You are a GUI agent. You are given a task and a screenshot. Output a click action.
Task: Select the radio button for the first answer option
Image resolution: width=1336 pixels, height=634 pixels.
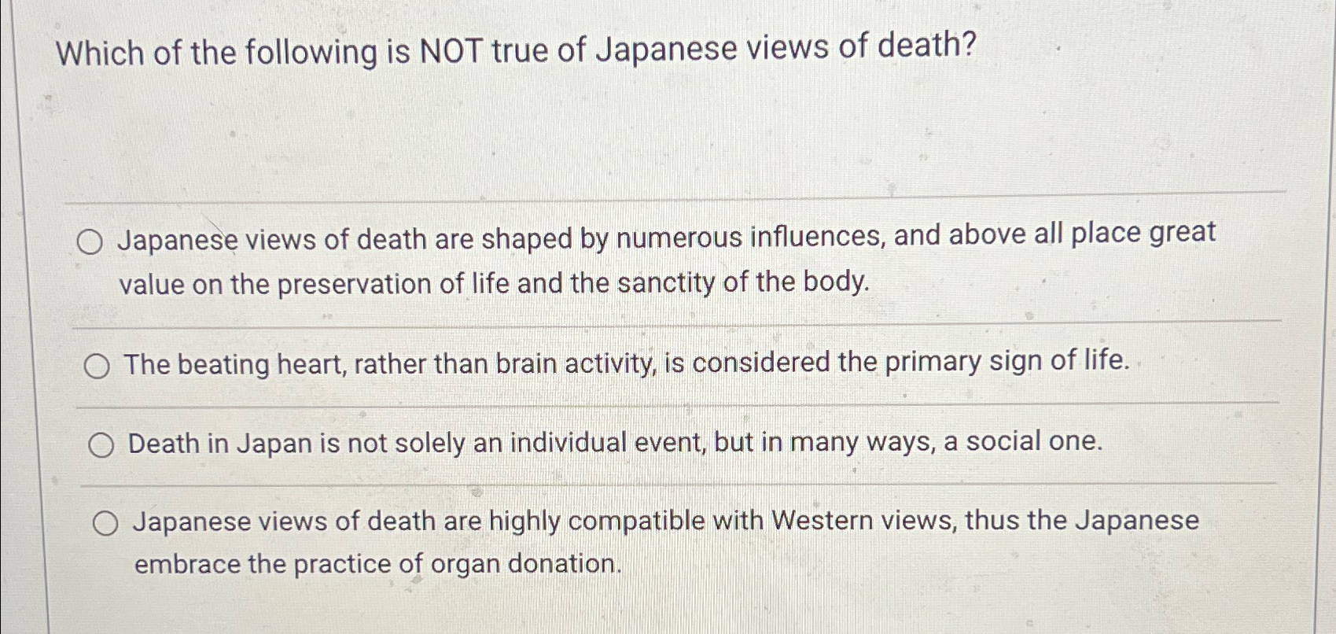point(89,242)
